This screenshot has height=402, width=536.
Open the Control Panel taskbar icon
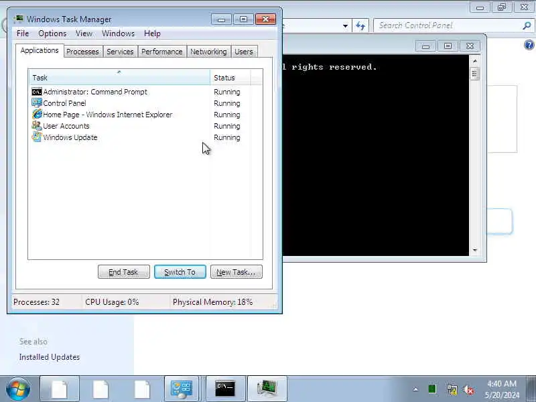pyautogui.click(x=182, y=389)
